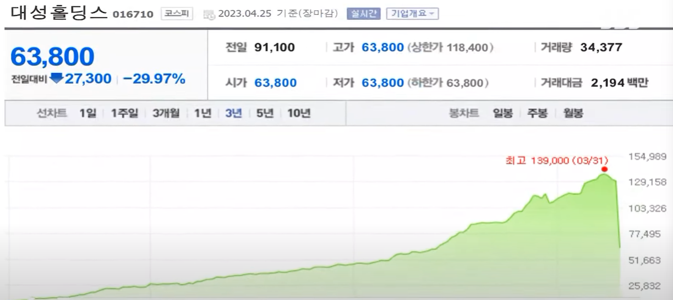Click the clock icon beside the date

point(209,15)
